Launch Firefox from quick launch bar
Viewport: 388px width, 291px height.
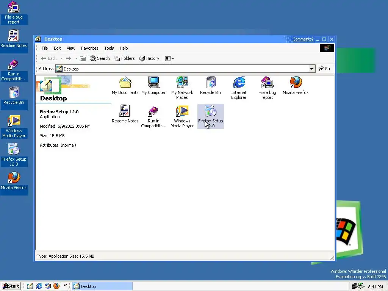click(x=57, y=286)
